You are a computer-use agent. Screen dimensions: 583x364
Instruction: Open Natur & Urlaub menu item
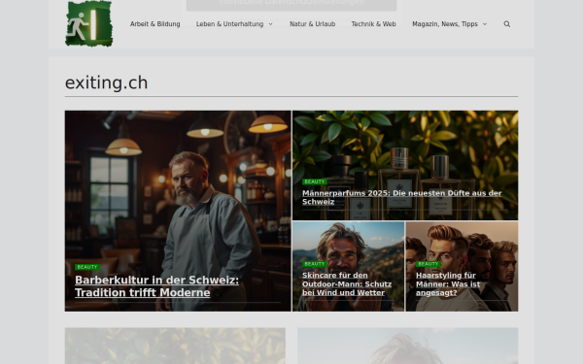[x=312, y=24]
